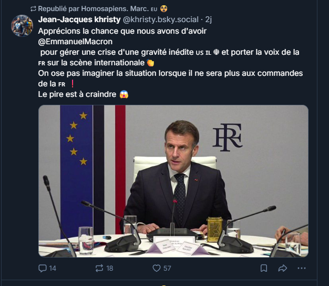Click the share arrow icon
The width and height of the screenshot is (329, 286).
pyautogui.click(x=282, y=268)
